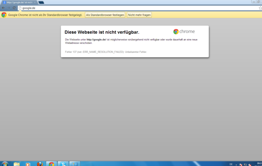
Task: Click the bold http://google.de/ text in the error message
Action: click(96, 40)
